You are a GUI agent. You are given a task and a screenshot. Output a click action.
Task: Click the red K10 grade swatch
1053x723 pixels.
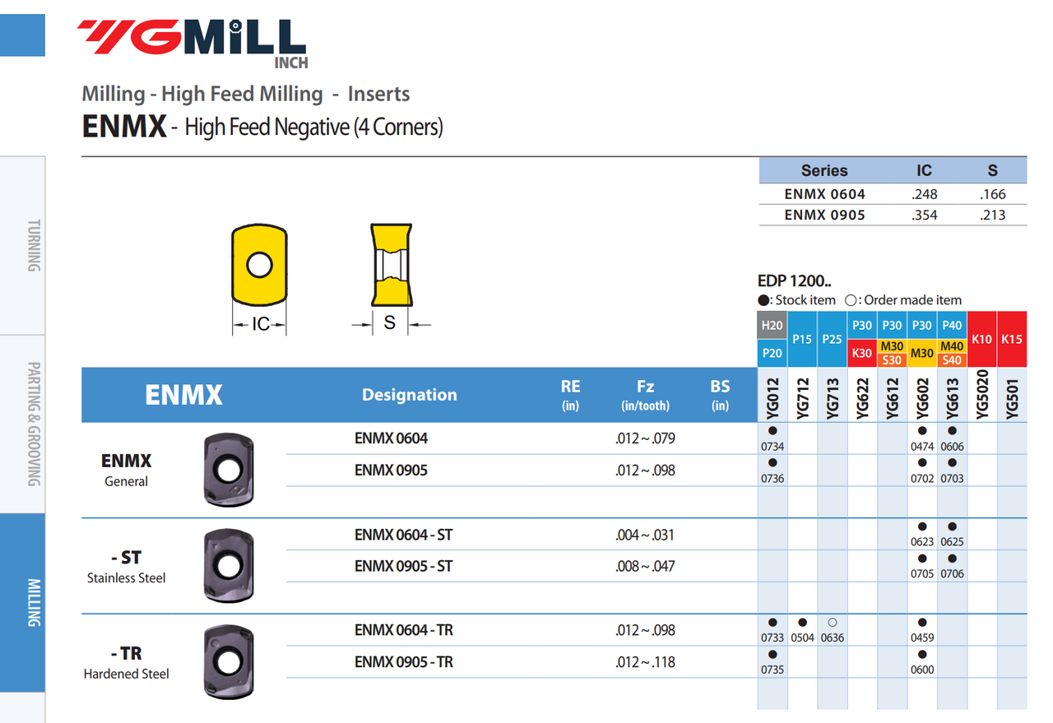coord(982,339)
